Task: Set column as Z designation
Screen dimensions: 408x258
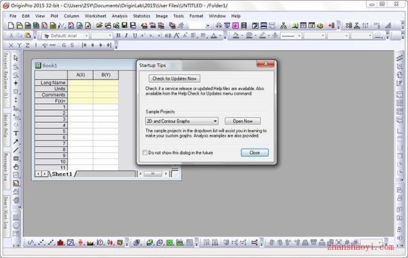Action: [27, 45]
